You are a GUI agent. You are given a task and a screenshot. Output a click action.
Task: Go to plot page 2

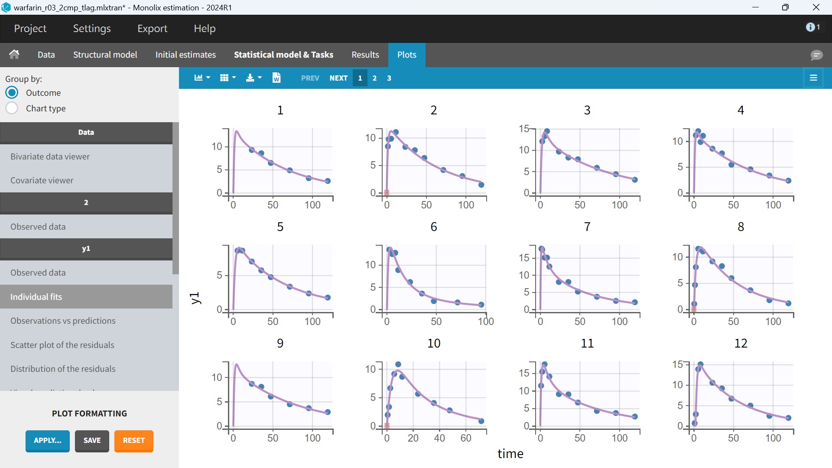coord(374,78)
